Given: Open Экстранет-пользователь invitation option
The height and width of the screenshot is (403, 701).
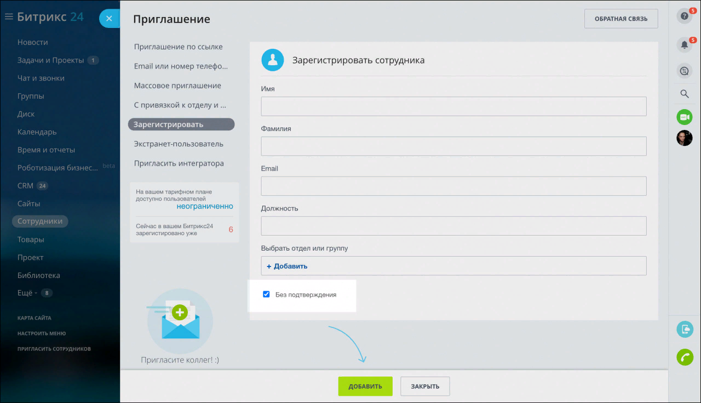Looking at the screenshot, I should (x=179, y=144).
